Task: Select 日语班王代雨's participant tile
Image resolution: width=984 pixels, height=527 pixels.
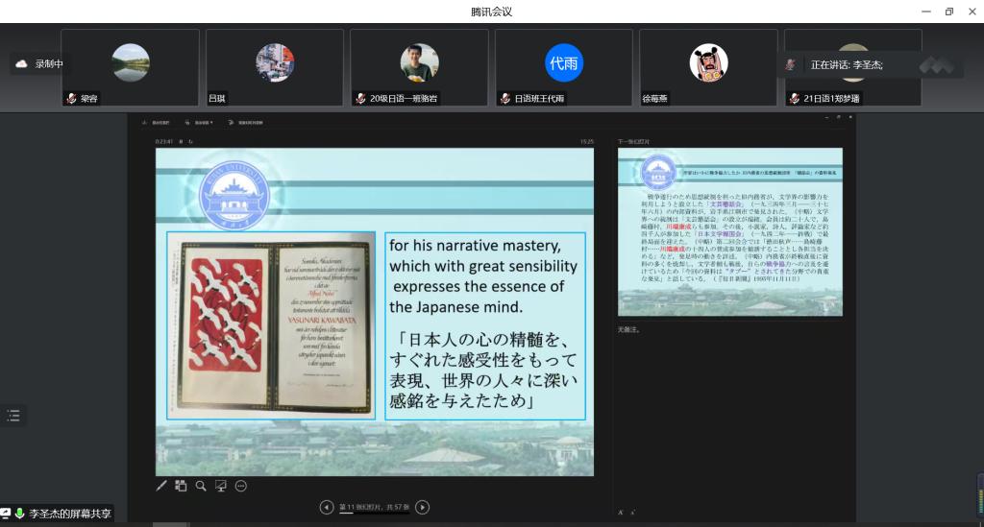Action: [563, 67]
